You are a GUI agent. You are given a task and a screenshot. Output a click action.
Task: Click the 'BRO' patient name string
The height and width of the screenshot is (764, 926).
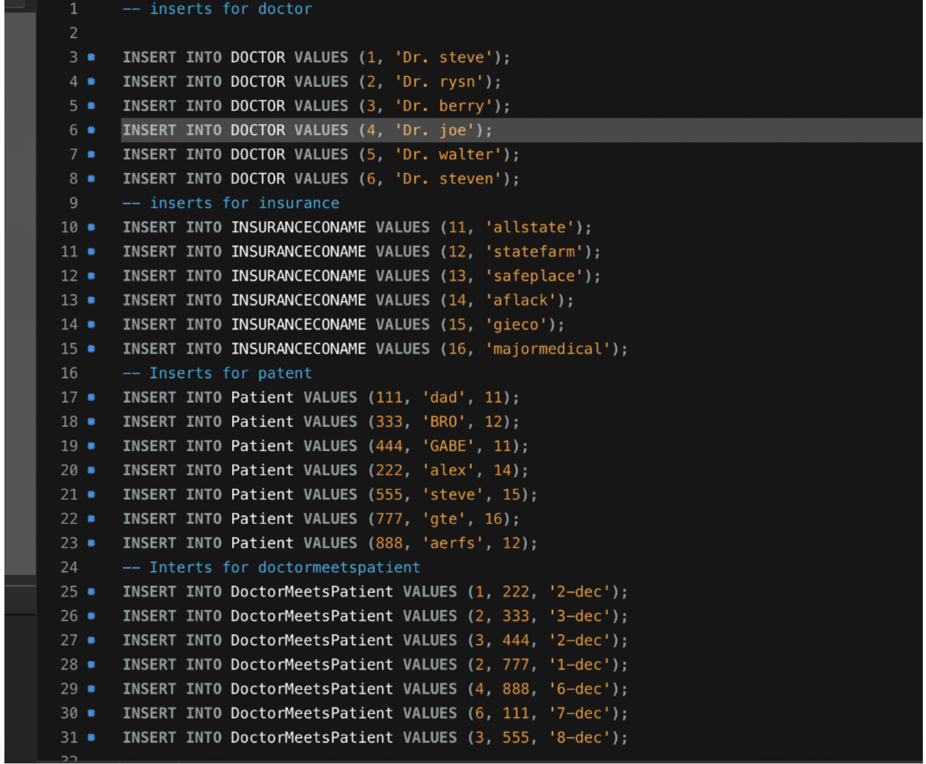(444, 421)
